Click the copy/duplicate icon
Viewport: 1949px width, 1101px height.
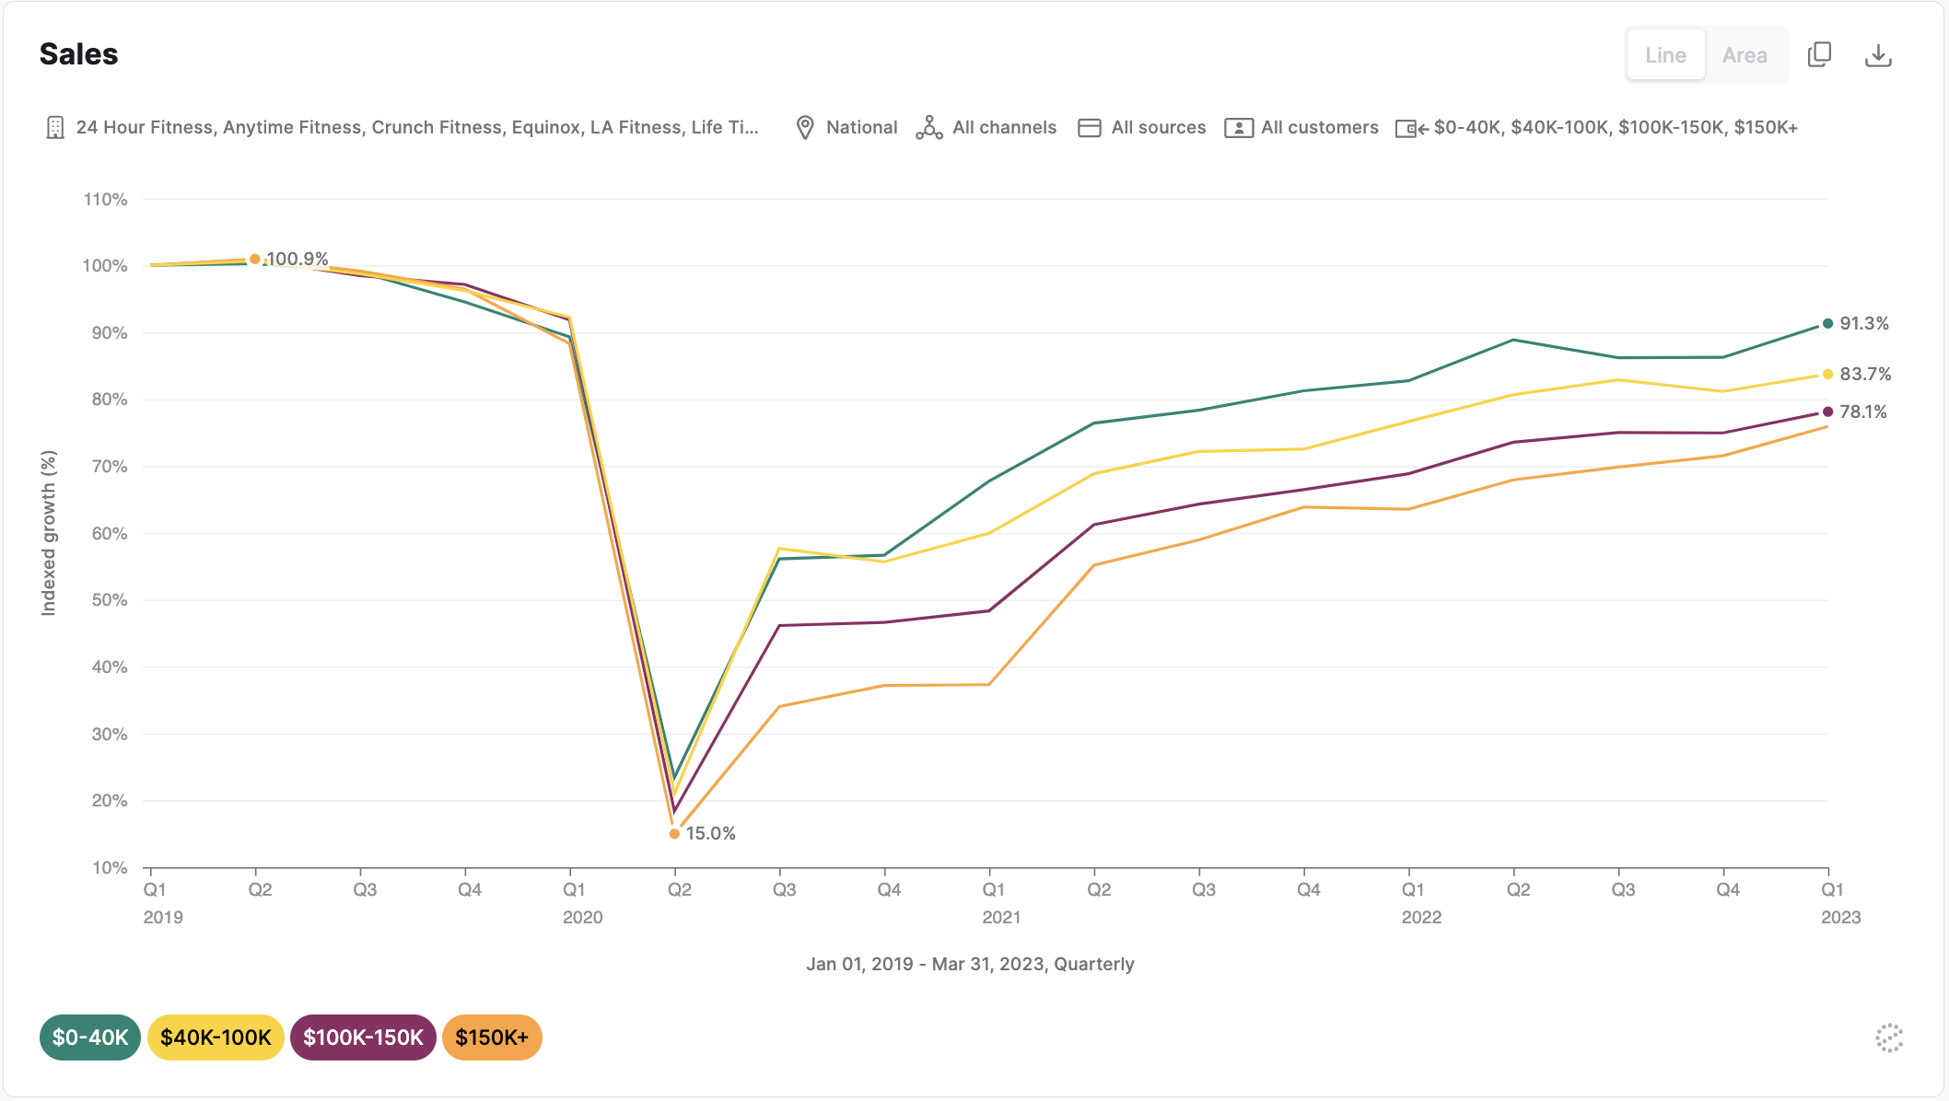(1820, 55)
